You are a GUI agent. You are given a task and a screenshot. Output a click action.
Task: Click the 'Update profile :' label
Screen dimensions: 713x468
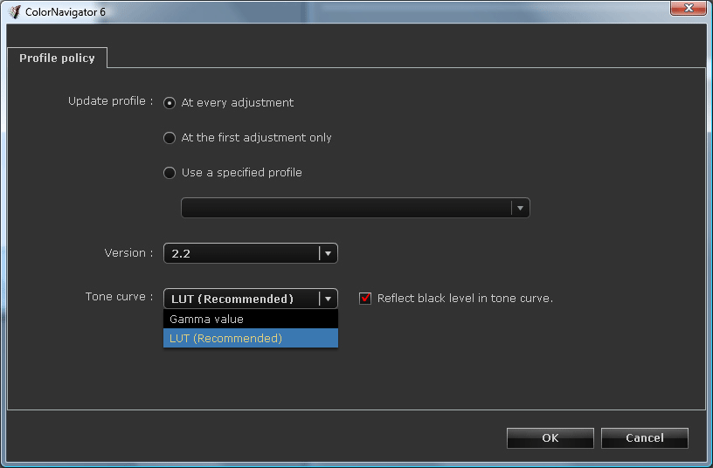[x=110, y=101]
